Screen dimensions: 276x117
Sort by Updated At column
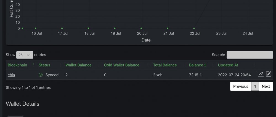[x=228, y=65]
